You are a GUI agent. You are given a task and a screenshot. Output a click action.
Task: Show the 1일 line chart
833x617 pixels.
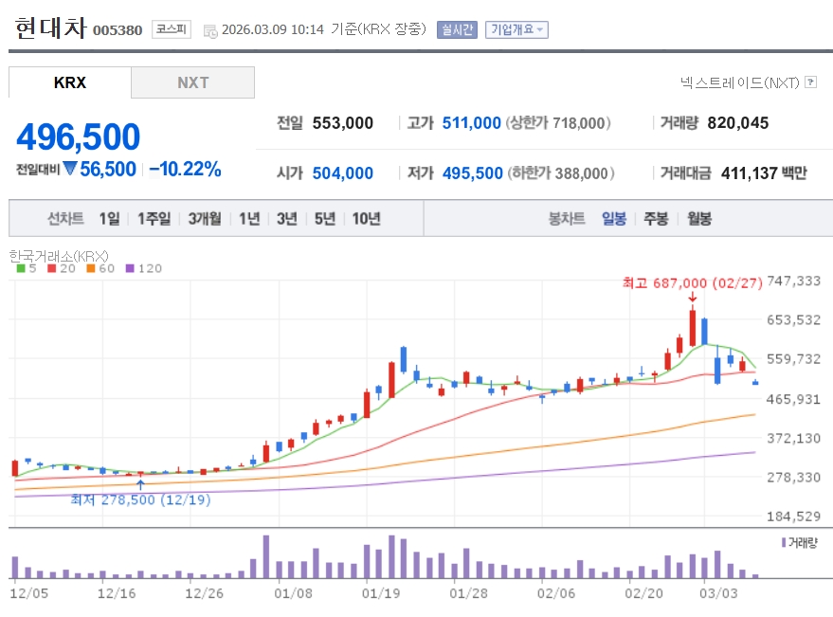tap(109, 219)
